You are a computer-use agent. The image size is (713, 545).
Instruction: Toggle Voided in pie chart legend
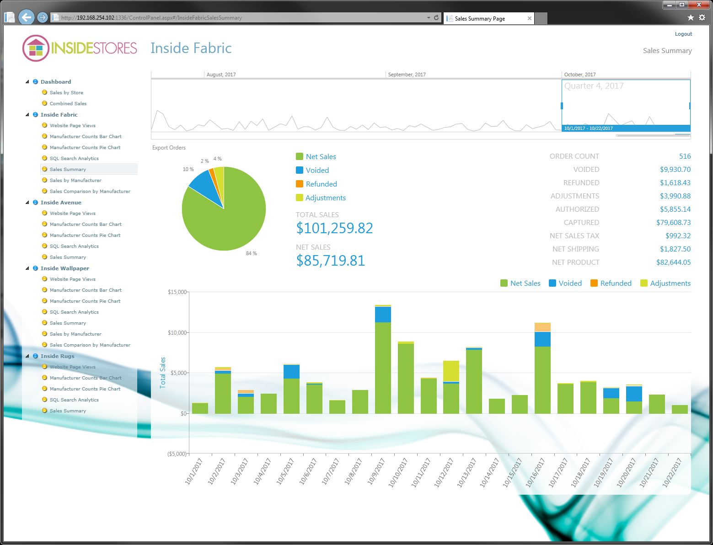tap(312, 170)
